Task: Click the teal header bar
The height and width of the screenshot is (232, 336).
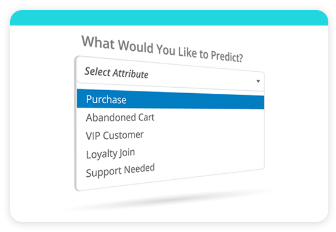Action: pyautogui.click(x=169, y=18)
